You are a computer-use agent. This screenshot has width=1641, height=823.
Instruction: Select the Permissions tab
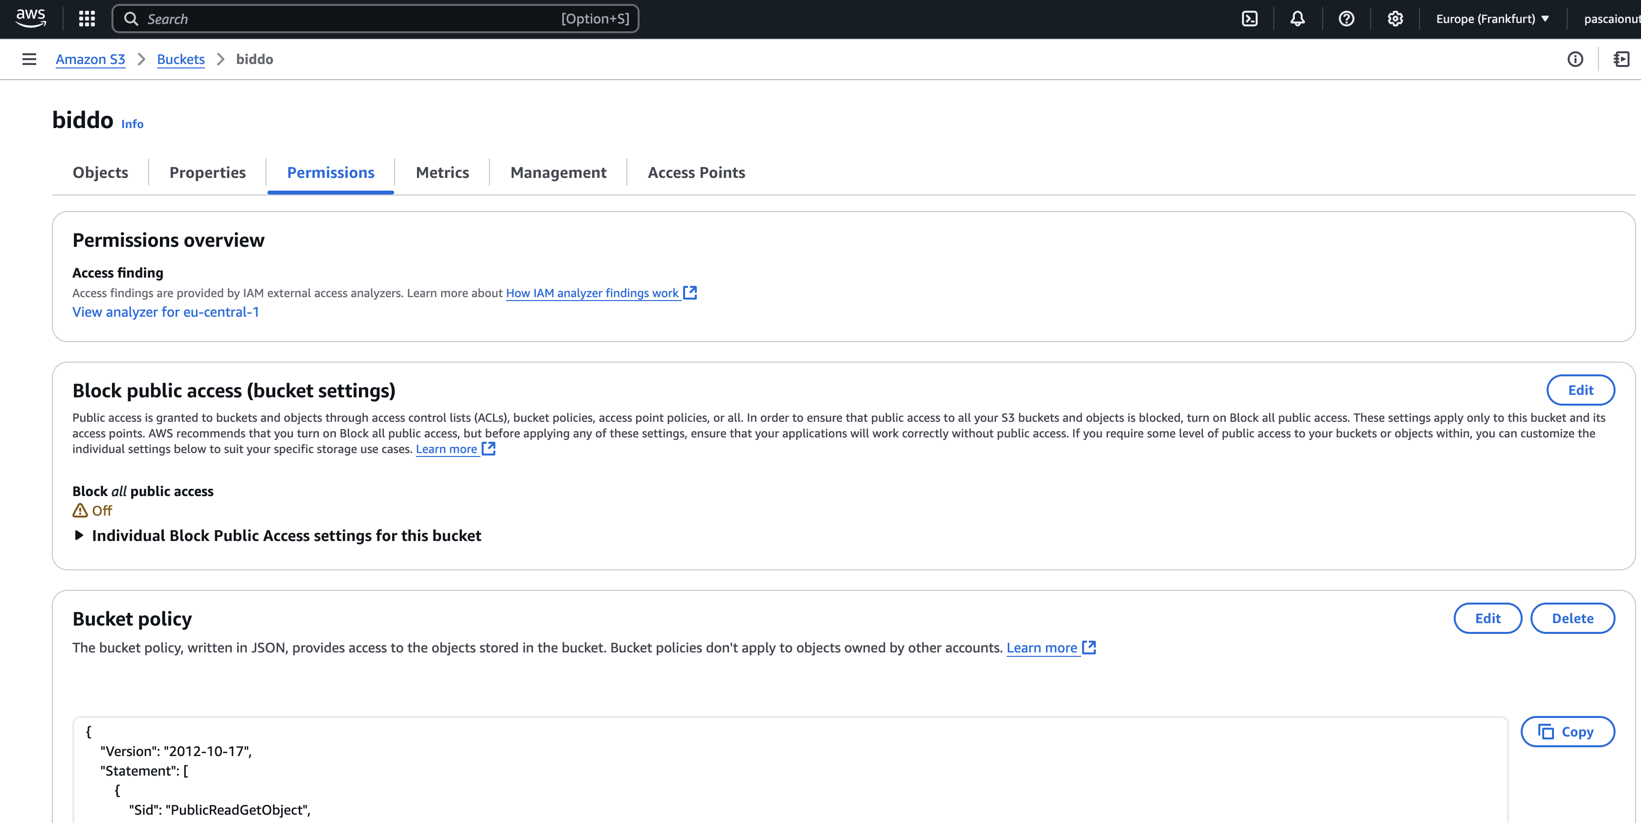(331, 173)
